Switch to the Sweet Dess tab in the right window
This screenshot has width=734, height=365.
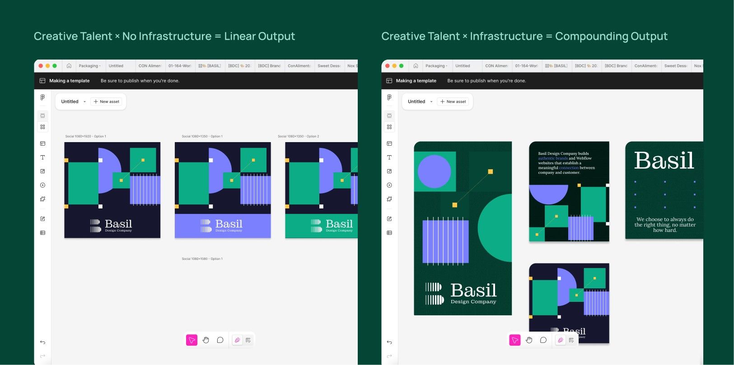point(676,66)
